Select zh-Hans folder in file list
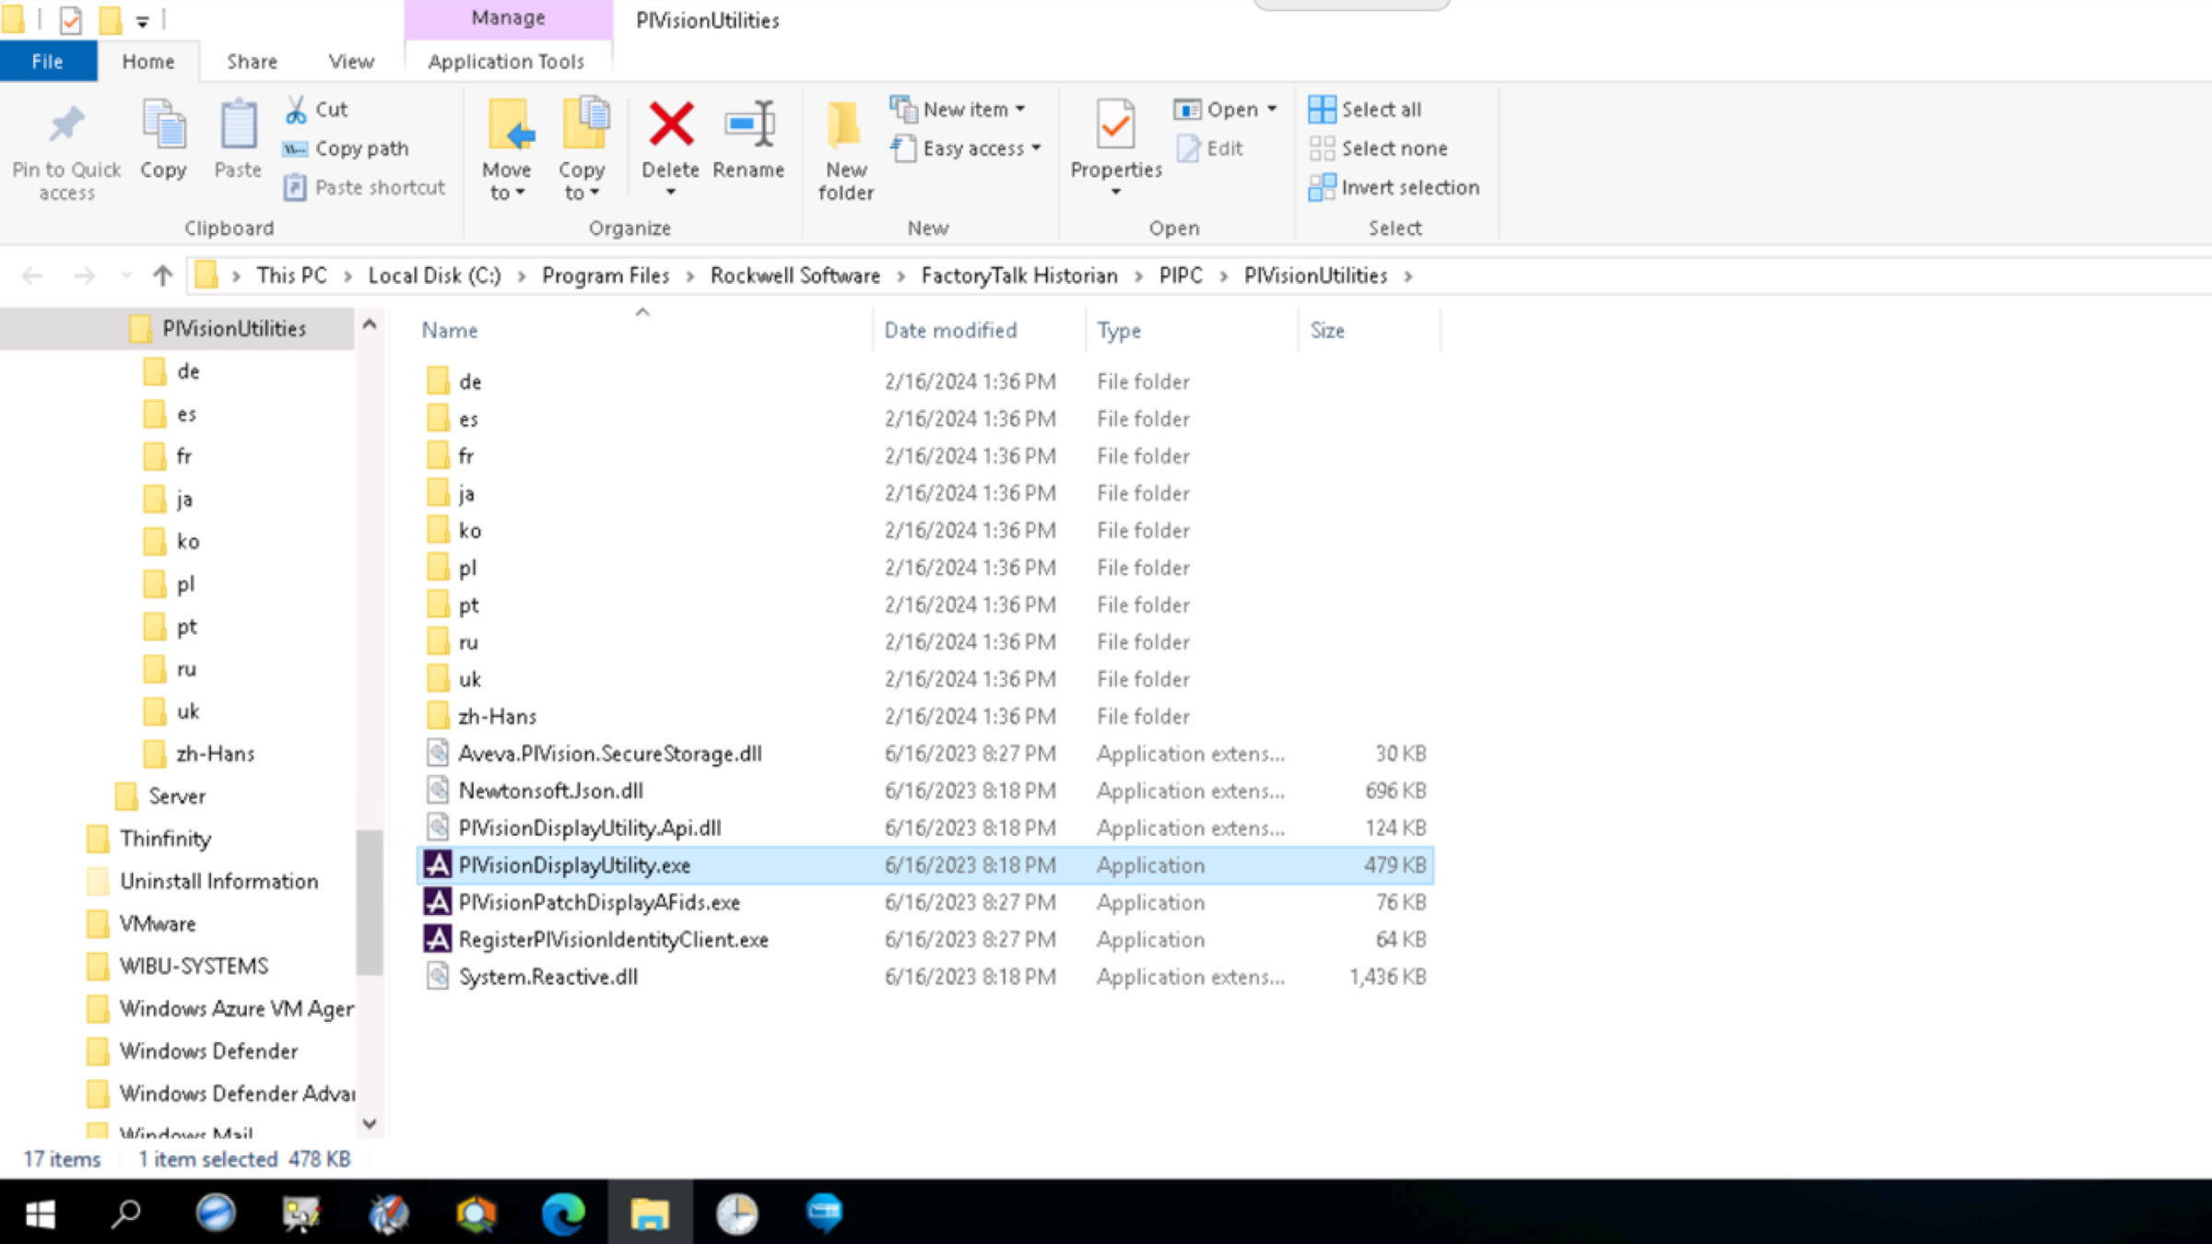The height and width of the screenshot is (1244, 2212). [x=925, y=716]
